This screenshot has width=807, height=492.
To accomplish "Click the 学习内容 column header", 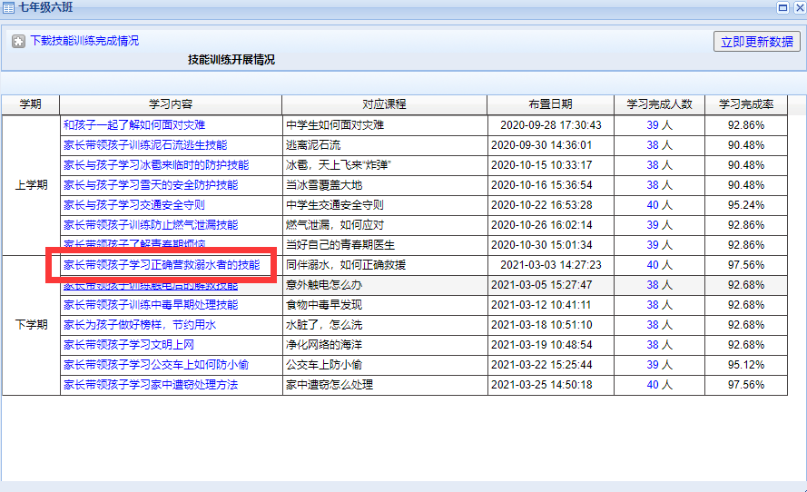I will pyautogui.click(x=171, y=104).
